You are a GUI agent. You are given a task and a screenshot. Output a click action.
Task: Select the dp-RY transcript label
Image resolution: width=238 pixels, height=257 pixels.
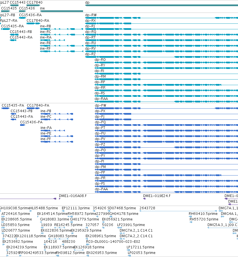(x=100, y=65)
